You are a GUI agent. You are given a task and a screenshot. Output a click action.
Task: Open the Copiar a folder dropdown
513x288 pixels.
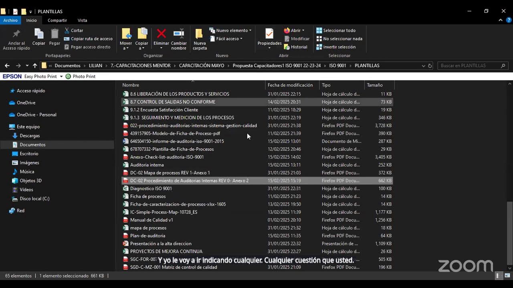[141, 39]
